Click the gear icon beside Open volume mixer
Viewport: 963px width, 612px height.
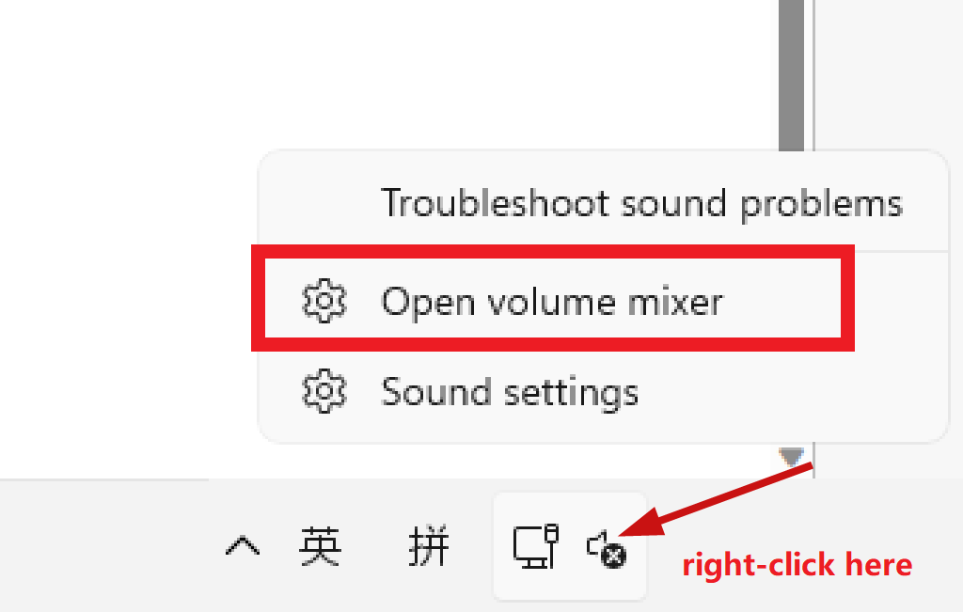click(324, 301)
